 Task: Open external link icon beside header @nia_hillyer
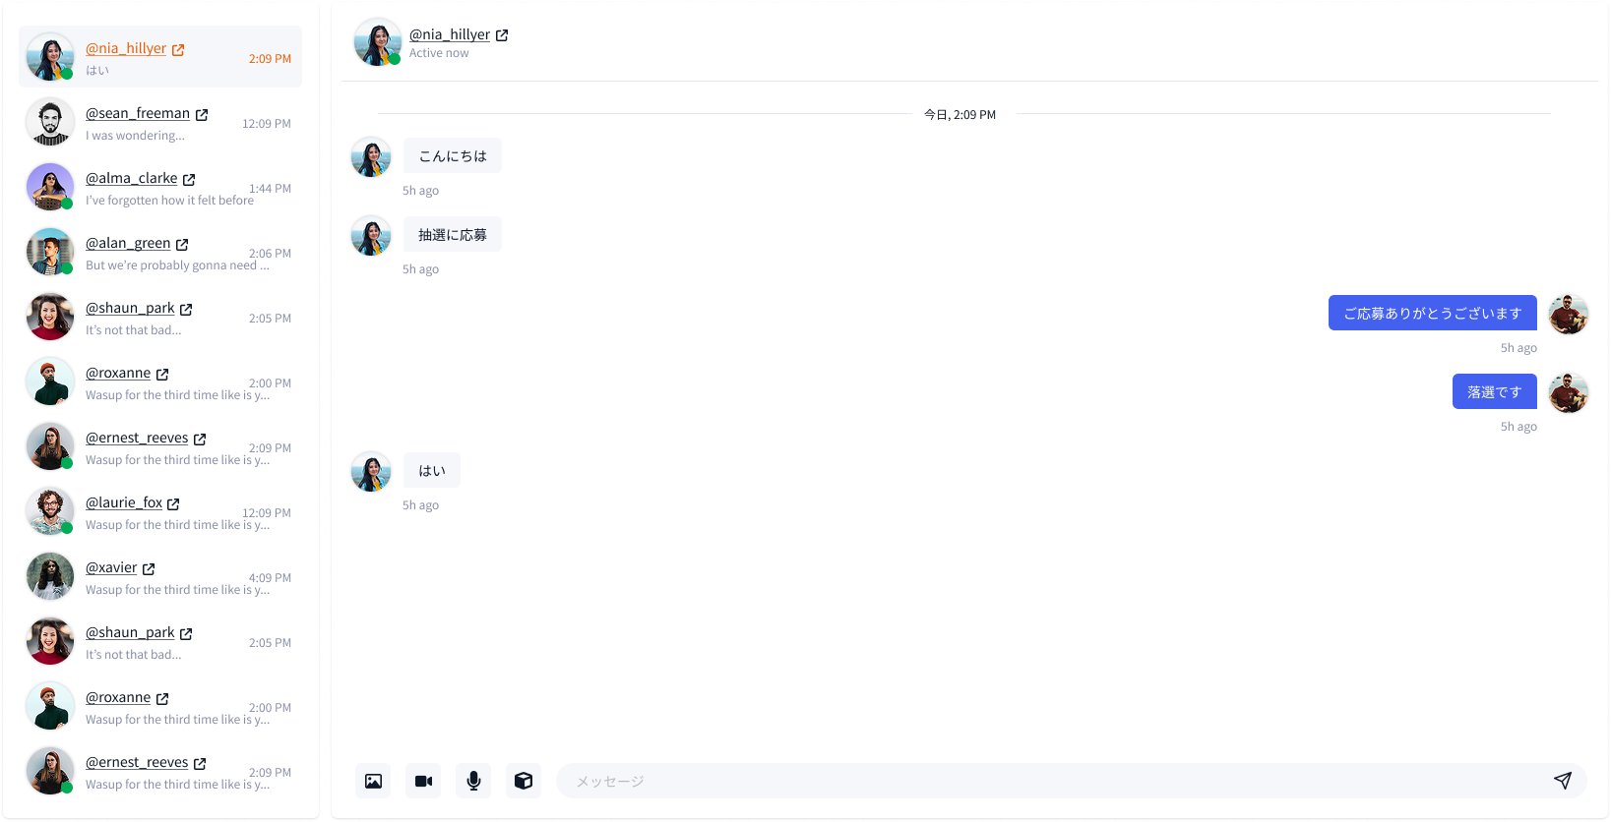[502, 35]
